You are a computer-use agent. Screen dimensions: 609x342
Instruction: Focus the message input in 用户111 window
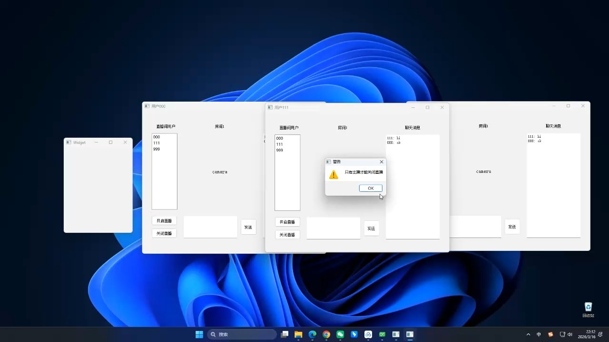[334, 228]
